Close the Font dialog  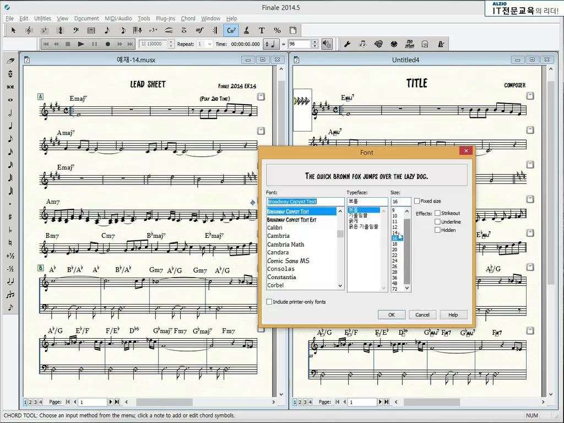(x=466, y=151)
